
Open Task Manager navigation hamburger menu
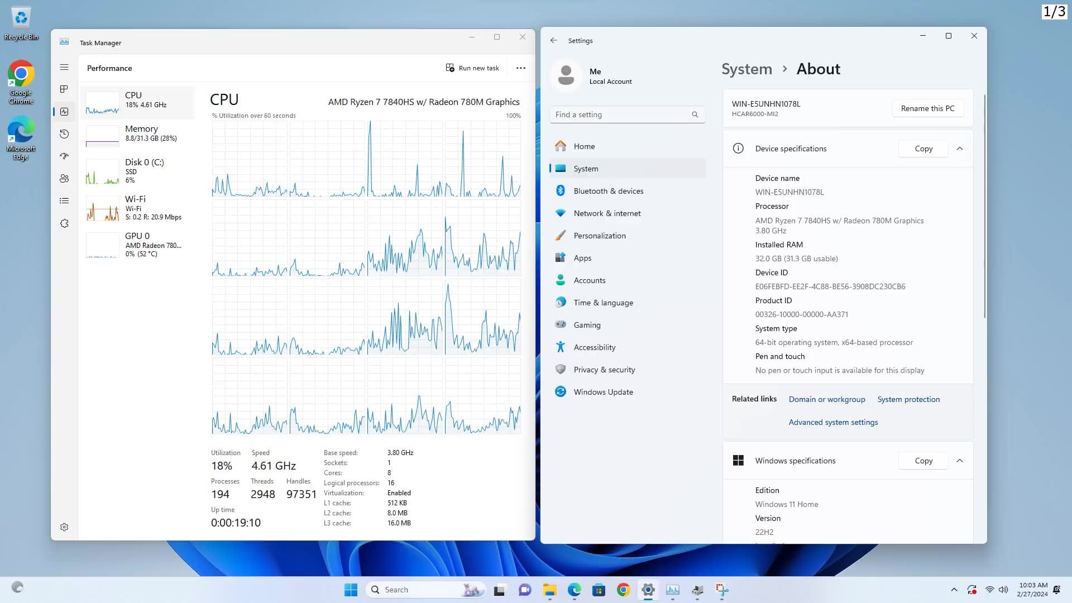pos(64,67)
